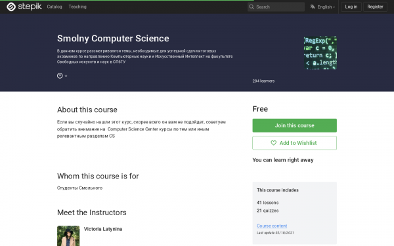394x246 pixels.
Task: Click the Register button
Action: (375, 7)
